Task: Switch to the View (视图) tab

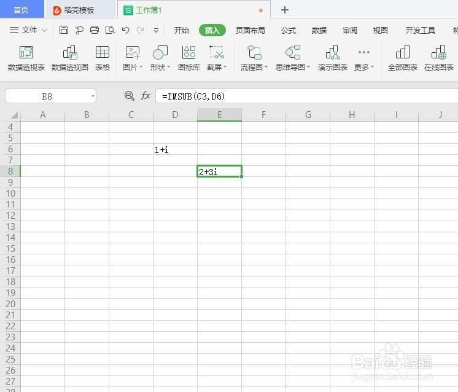Action: (380, 30)
